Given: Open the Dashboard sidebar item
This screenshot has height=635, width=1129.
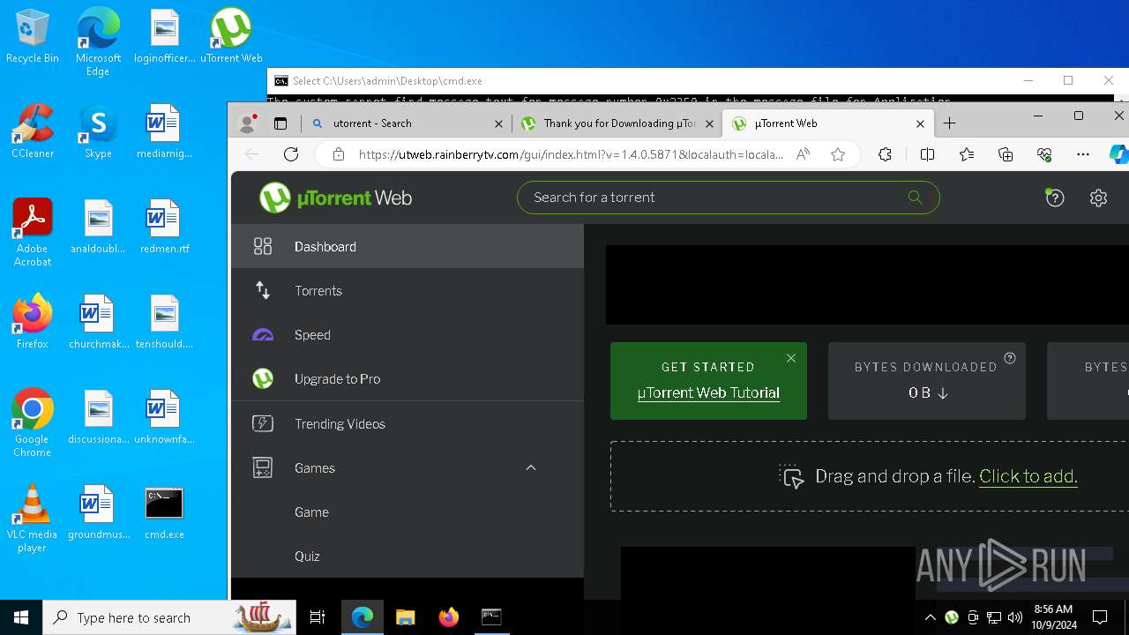Looking at the screenshot, I should tap(407, 247).
